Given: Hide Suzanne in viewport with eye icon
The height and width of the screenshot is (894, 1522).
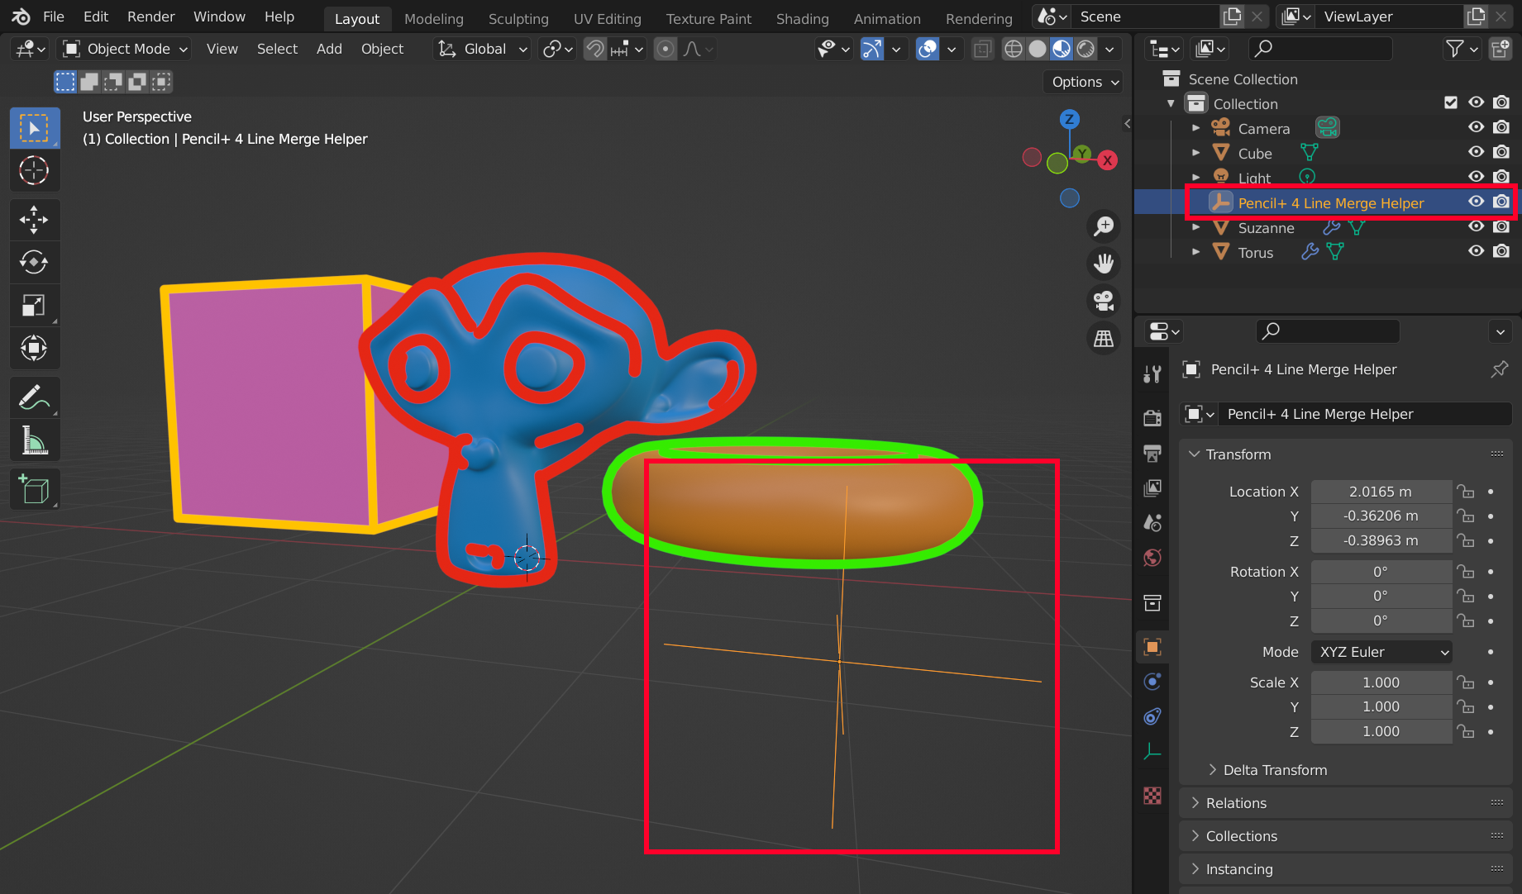Looking at the screenshot, I should (x=1476, y=227).
